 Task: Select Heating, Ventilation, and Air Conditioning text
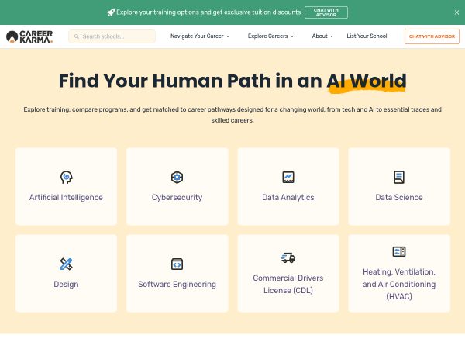399,285
